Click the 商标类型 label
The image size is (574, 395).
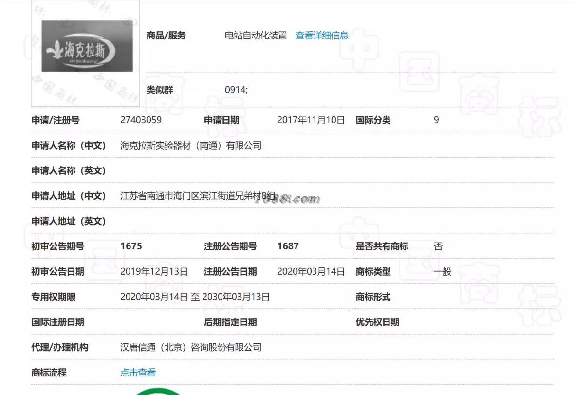coord(373,272)
